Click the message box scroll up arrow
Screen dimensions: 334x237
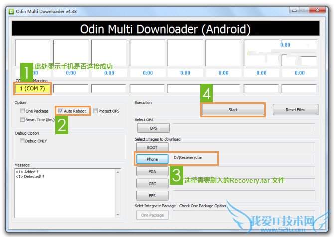point(118,172)
